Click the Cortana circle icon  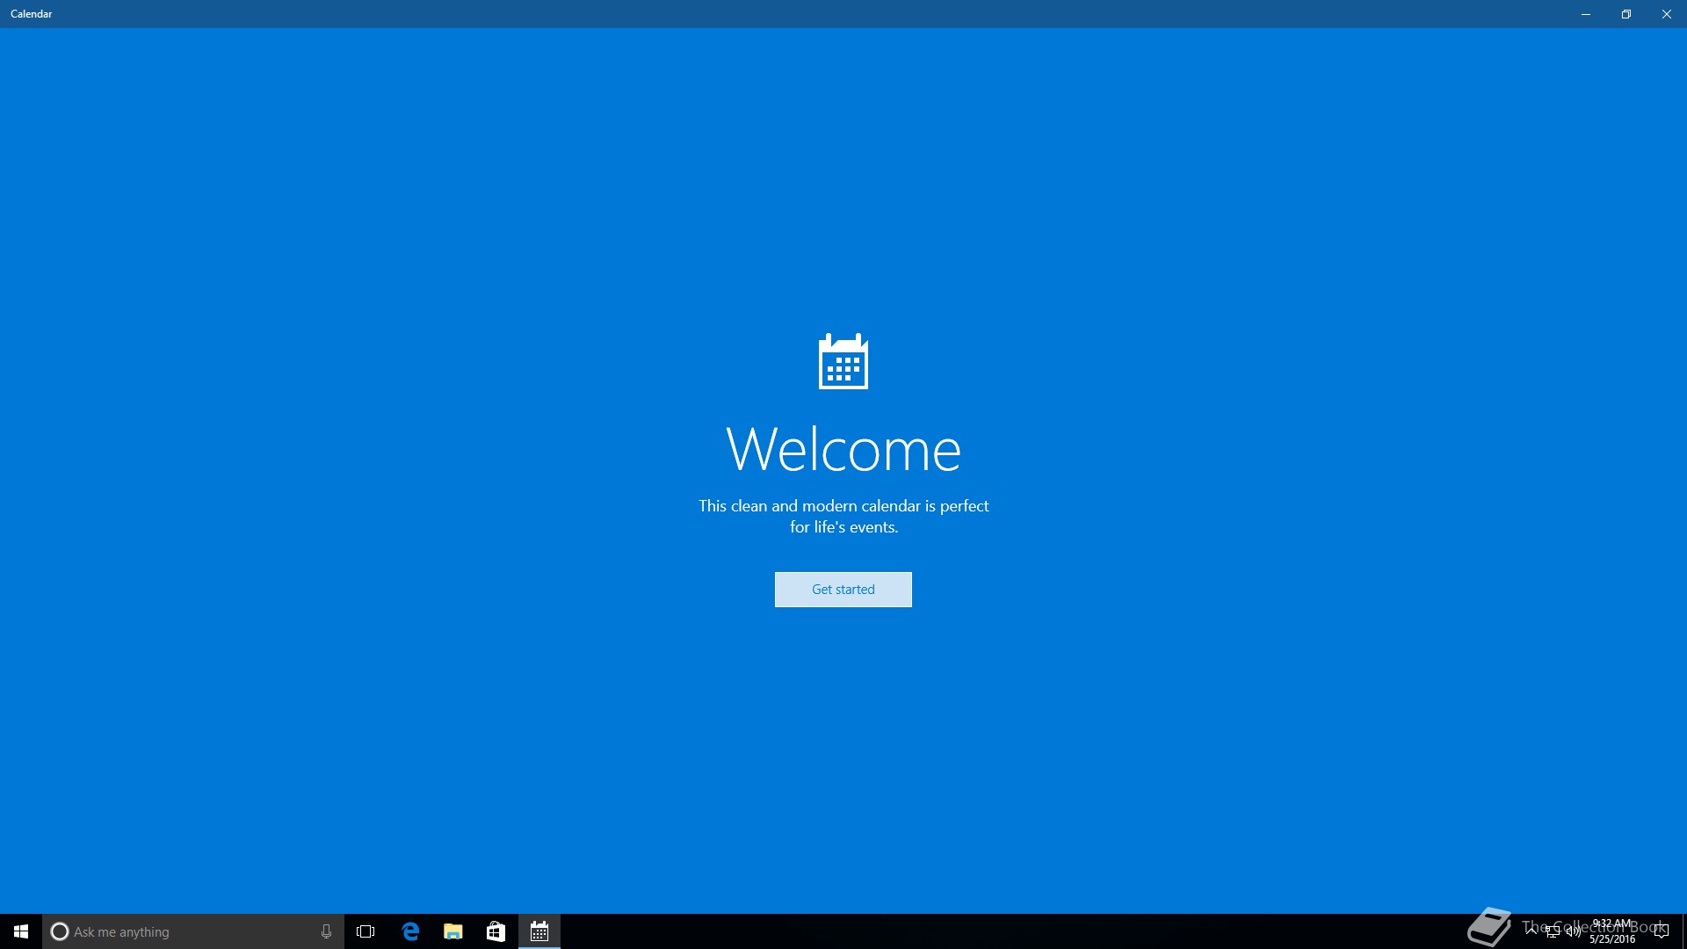point(60,931)
